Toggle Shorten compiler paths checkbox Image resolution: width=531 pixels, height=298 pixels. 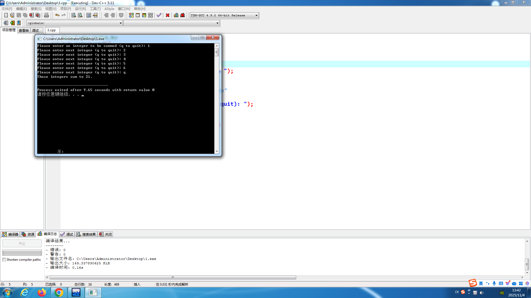(4, 260)
